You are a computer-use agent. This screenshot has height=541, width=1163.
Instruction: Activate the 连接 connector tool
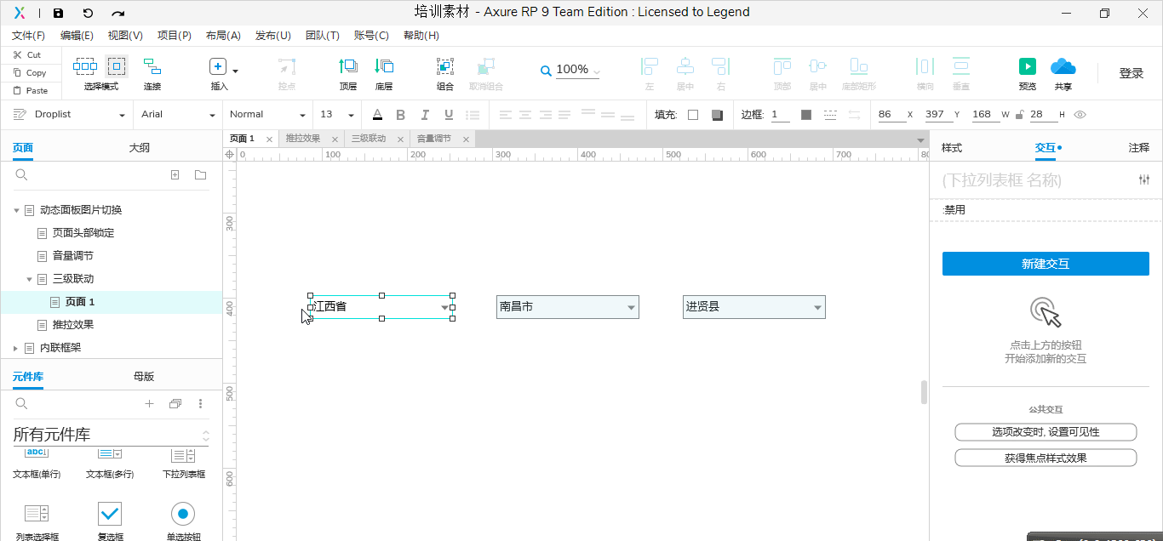[x=152, y=66]
